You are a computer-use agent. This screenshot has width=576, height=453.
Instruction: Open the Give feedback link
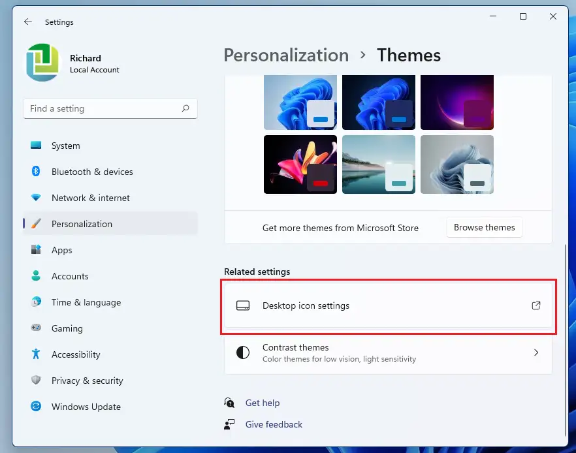pos(274,424)
